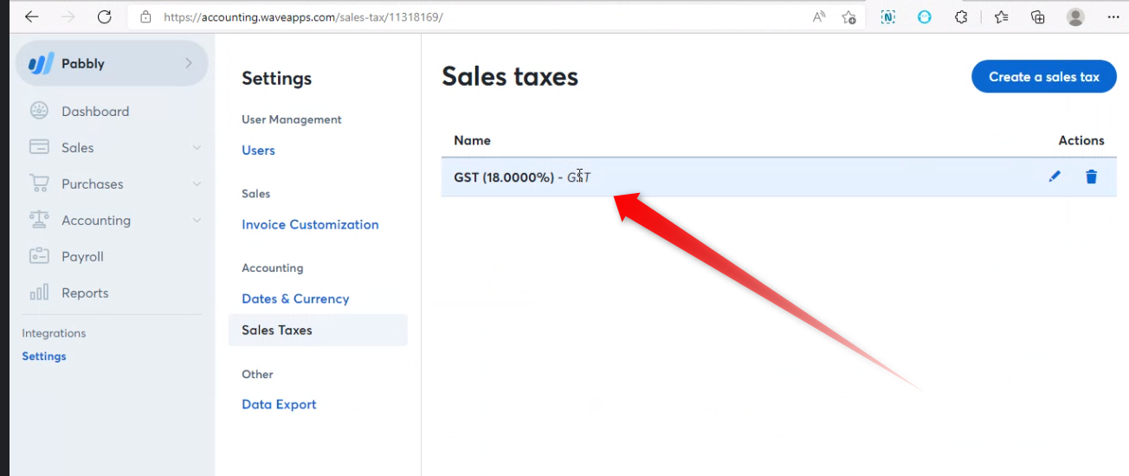
Task: Open the Pabbly business switcher
Action: pos(112,63)
